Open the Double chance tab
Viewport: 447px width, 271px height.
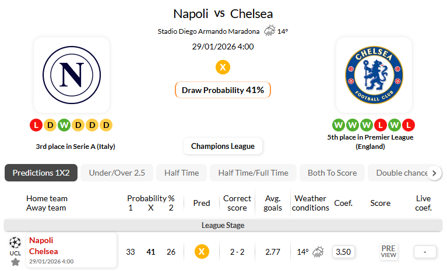[402, 173]
